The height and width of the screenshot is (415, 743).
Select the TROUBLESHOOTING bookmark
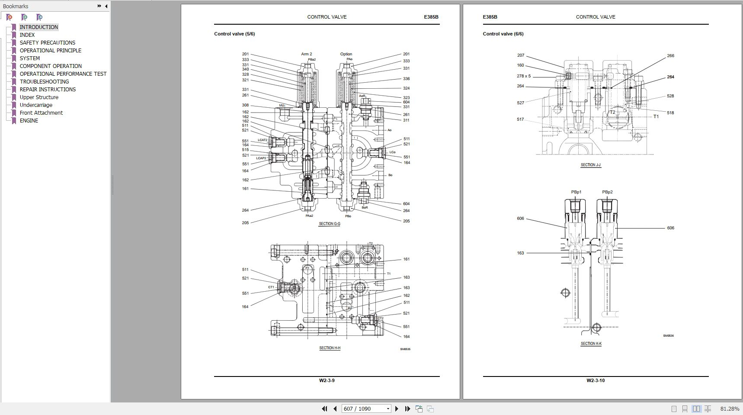(x=43, y=81)
